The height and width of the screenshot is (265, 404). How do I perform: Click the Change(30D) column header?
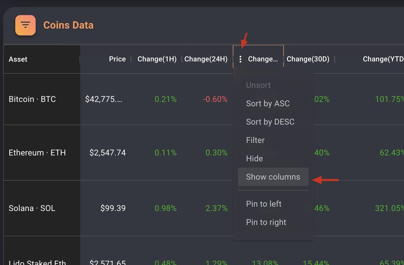(308, 59)
